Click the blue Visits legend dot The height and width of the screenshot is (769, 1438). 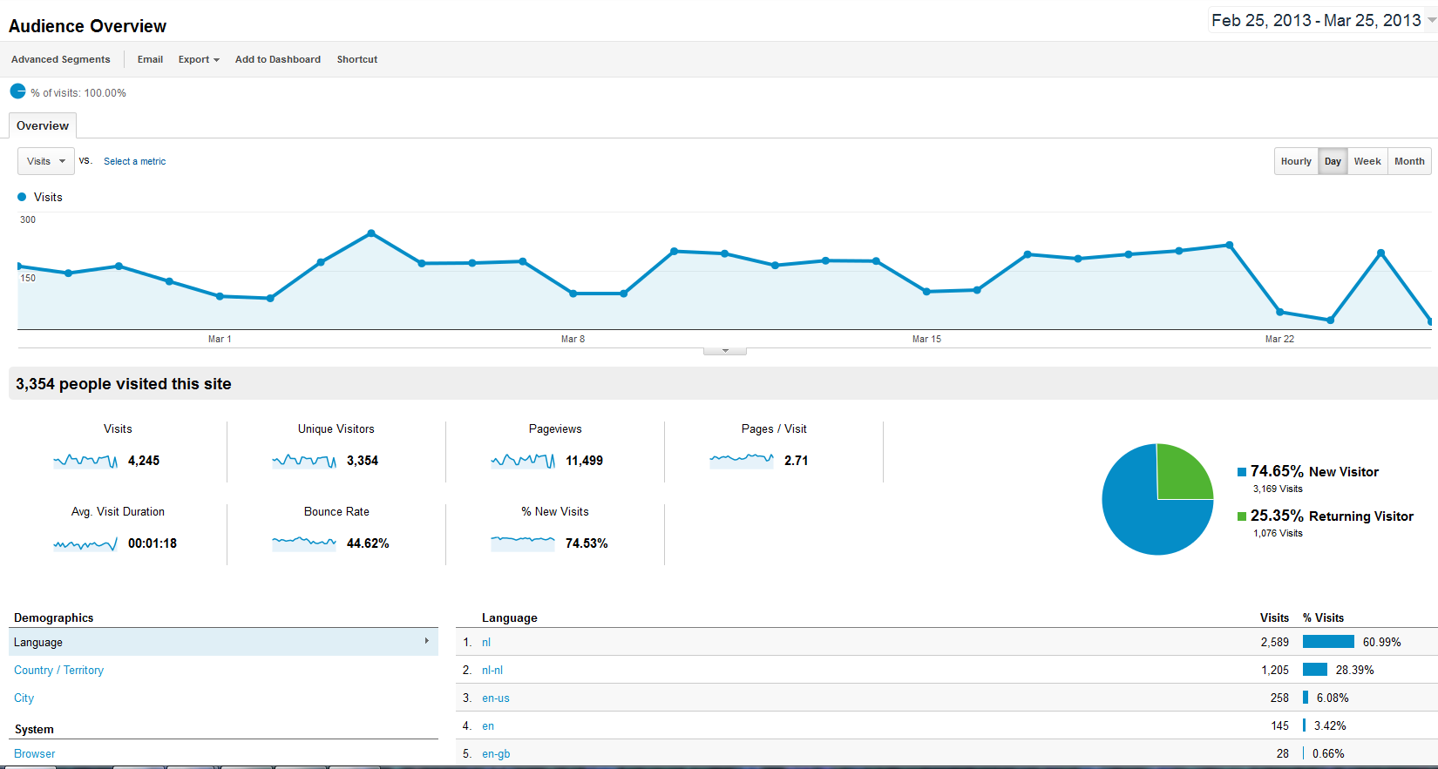22,197
